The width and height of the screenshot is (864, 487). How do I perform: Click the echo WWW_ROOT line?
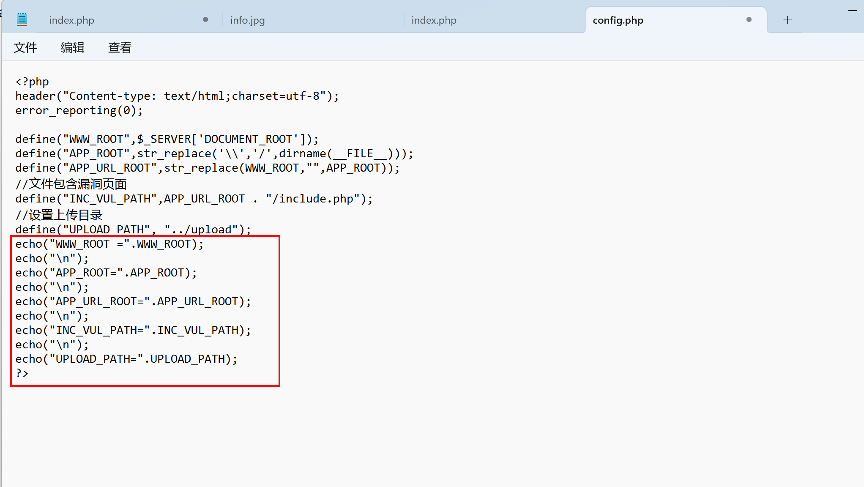click(109, 244)
